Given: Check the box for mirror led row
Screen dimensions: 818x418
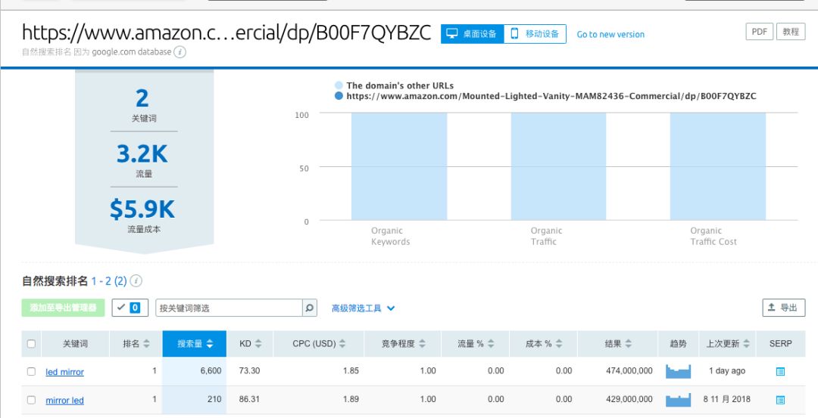Looking at the screenshot, I should [31, 400].
